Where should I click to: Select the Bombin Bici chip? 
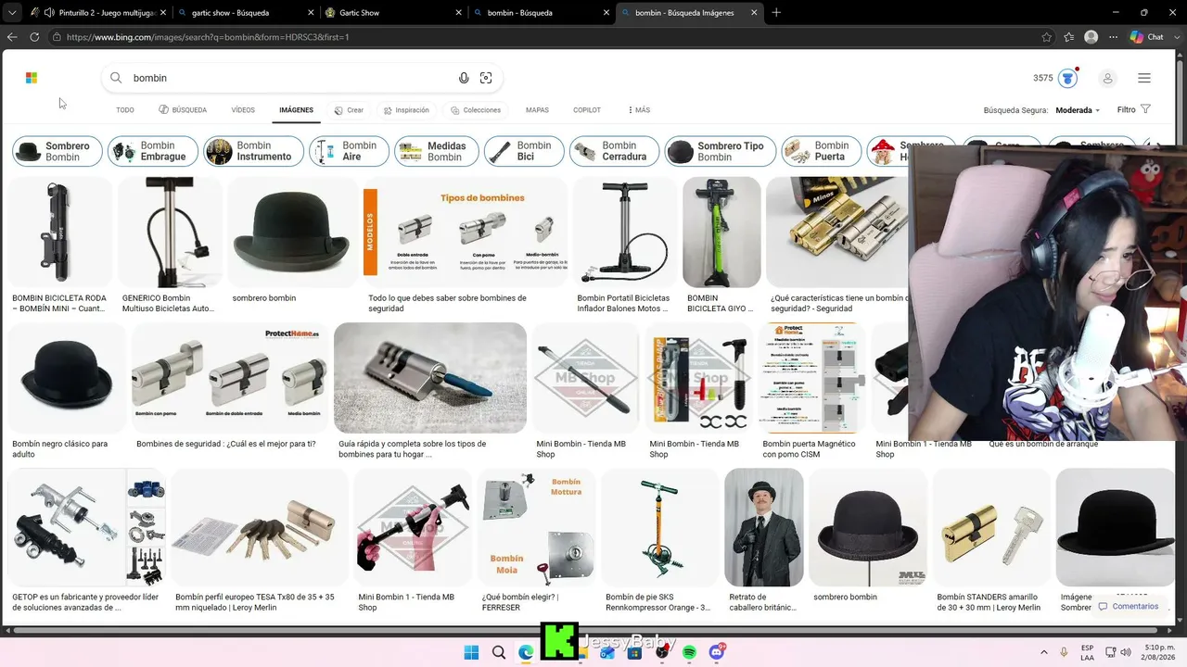click(x=524, y=151)
